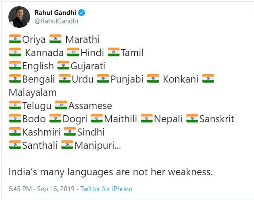Click the flag emoji before Nepali

[147, 118]
